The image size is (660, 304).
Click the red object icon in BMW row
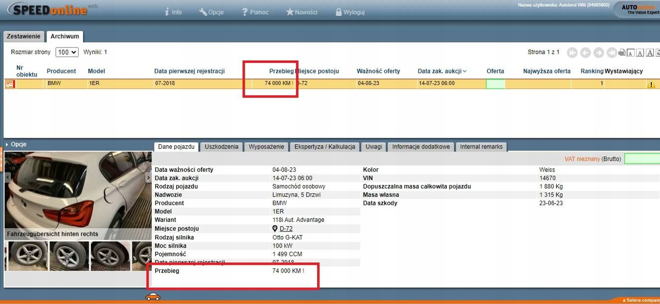[10, 84]
